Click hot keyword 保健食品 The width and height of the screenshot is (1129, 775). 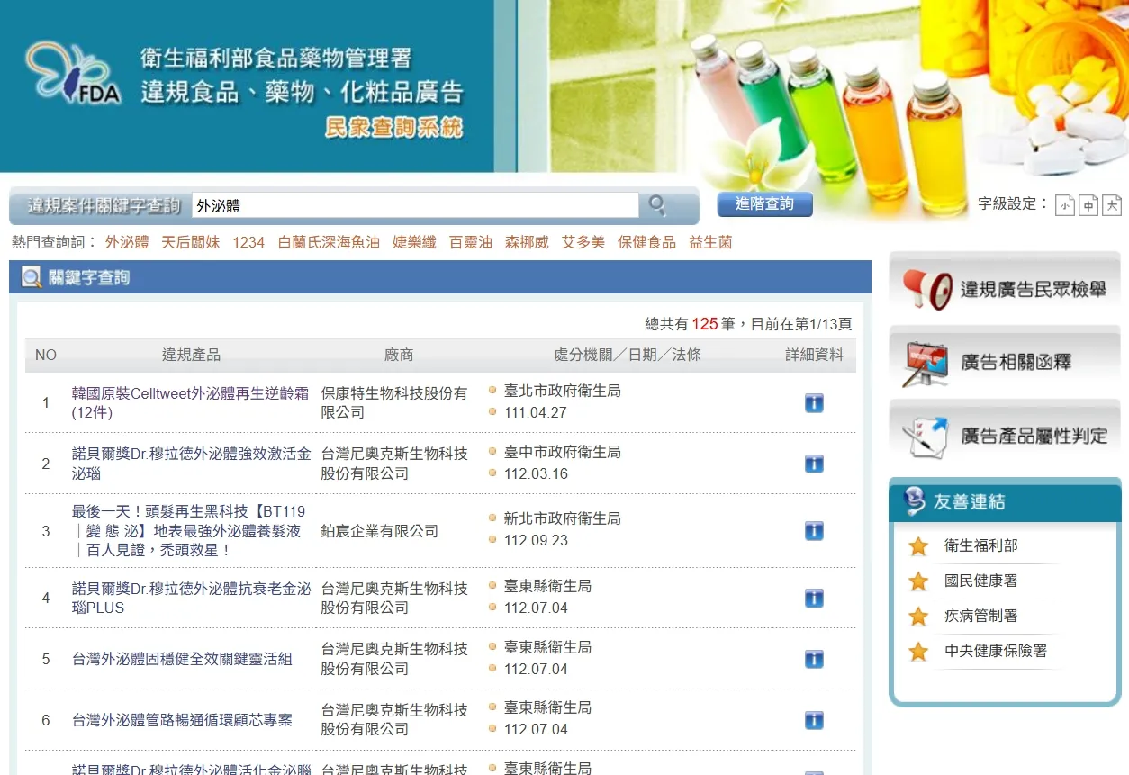646,242
